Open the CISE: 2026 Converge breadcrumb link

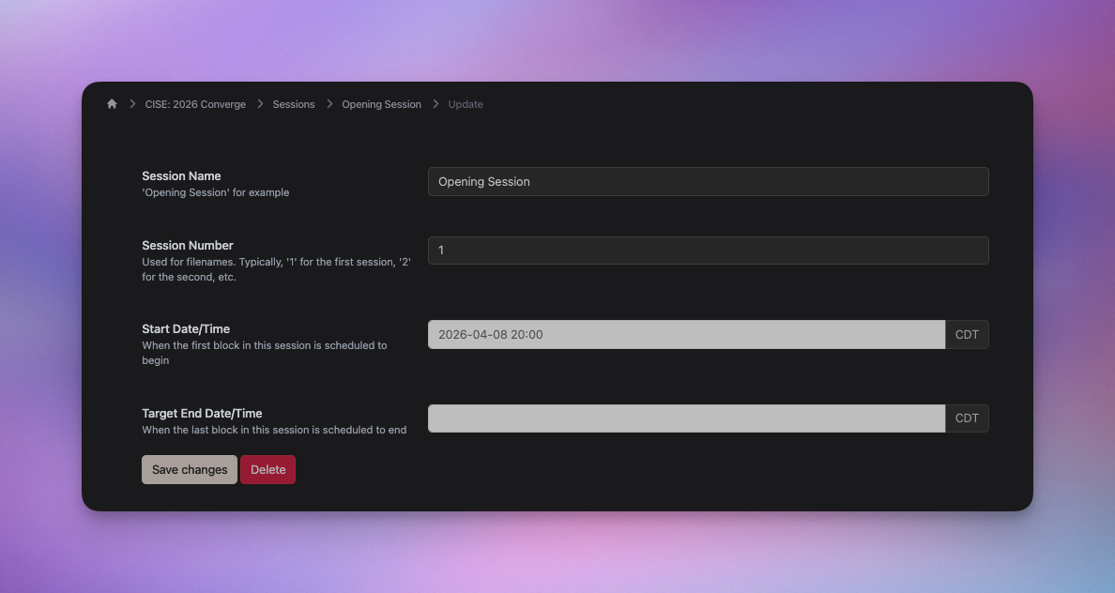point(195,104)
